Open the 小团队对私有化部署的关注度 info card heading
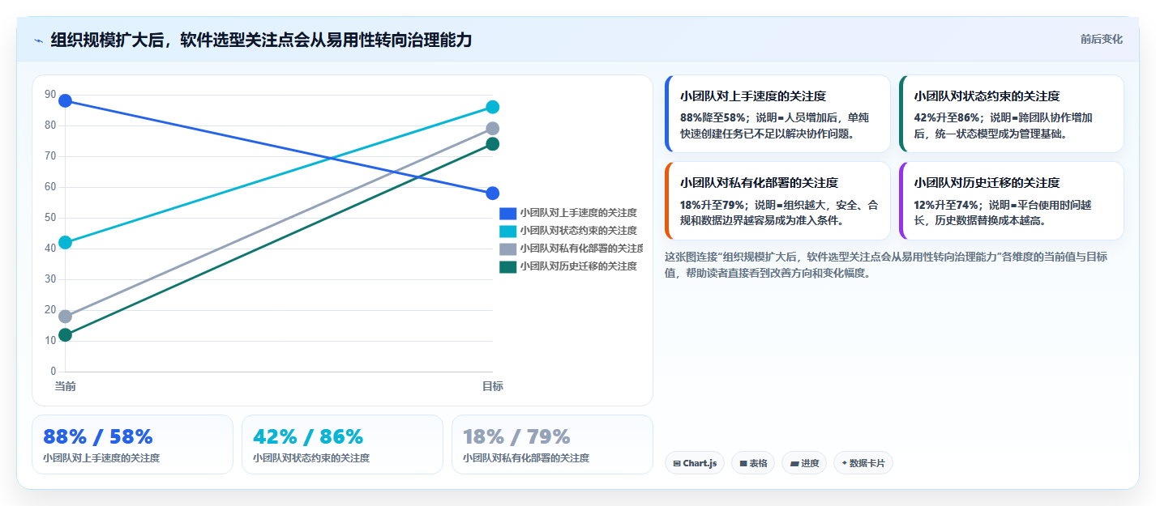This screenshot has width=1156, height=506. tap(759, 183)
